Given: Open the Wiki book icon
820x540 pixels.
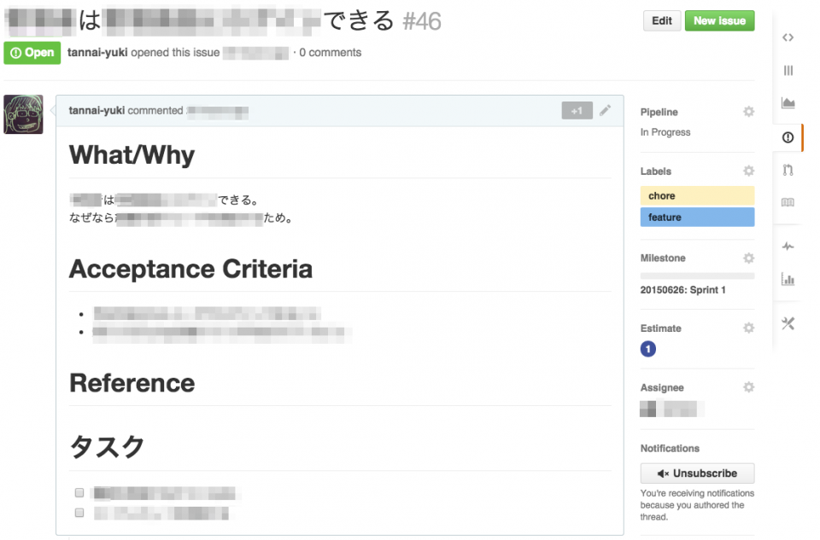Looking at the screenshot, I should (788, 203).
